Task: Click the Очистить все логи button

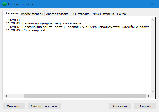Action: pos(44,106)
